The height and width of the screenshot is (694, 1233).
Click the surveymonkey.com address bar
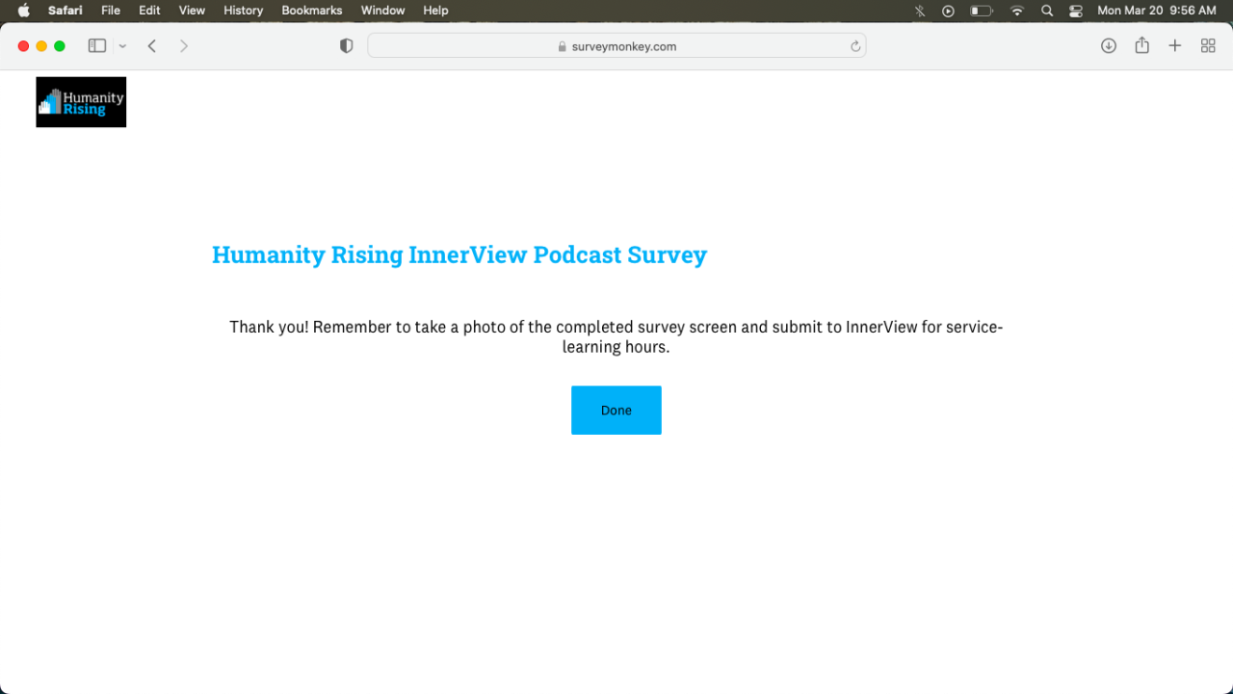(x=616, y=46)
